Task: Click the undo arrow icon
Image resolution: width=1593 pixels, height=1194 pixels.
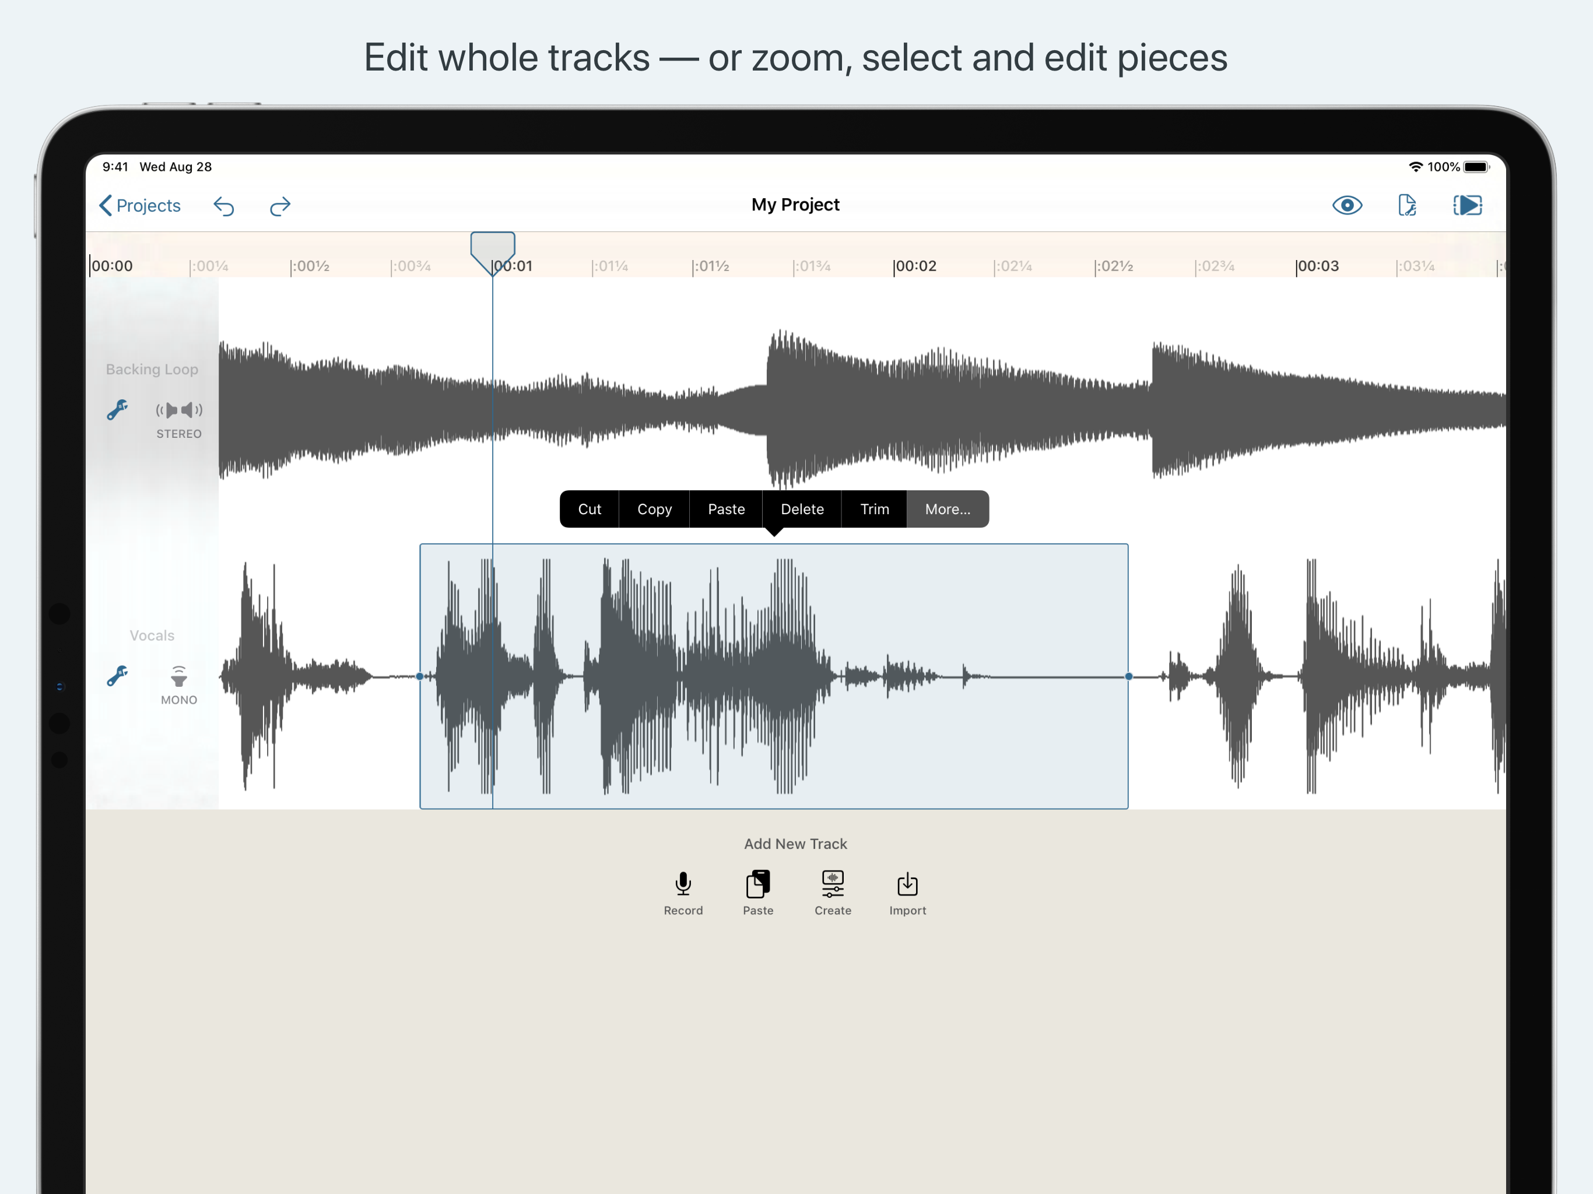Action: click(x=224, y=207)
